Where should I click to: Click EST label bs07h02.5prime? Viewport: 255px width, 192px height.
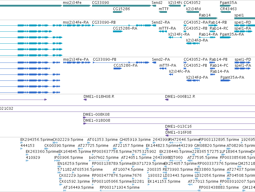tap(104, 157)
